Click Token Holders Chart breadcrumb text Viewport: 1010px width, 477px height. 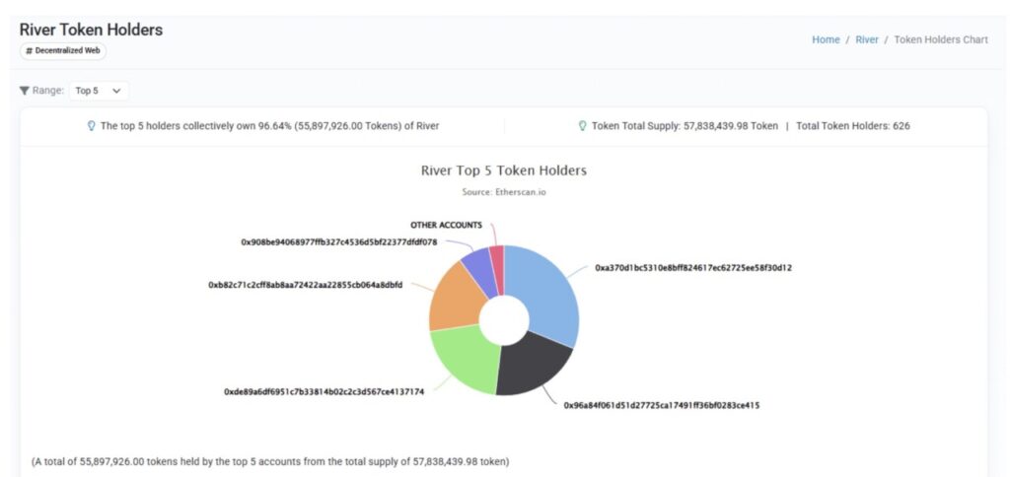click(941, 39)
